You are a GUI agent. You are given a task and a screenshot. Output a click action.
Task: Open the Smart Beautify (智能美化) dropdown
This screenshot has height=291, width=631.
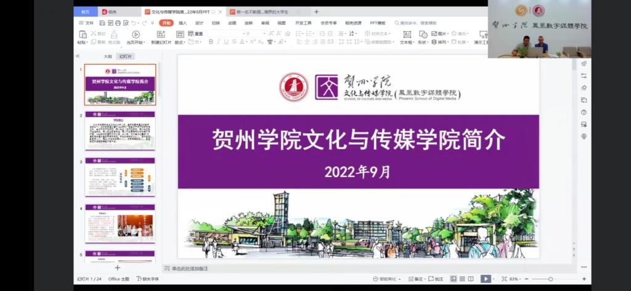coord(387,279)
